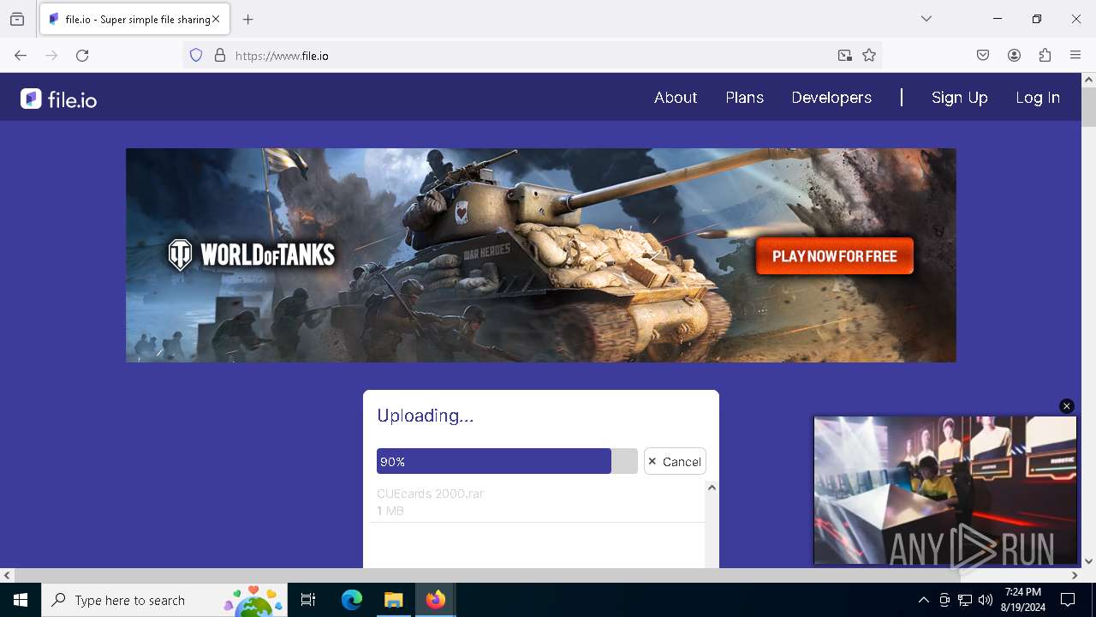Open volume control tray icon
The width and height of the screenshot is (1096, 617).
point(986,600)
